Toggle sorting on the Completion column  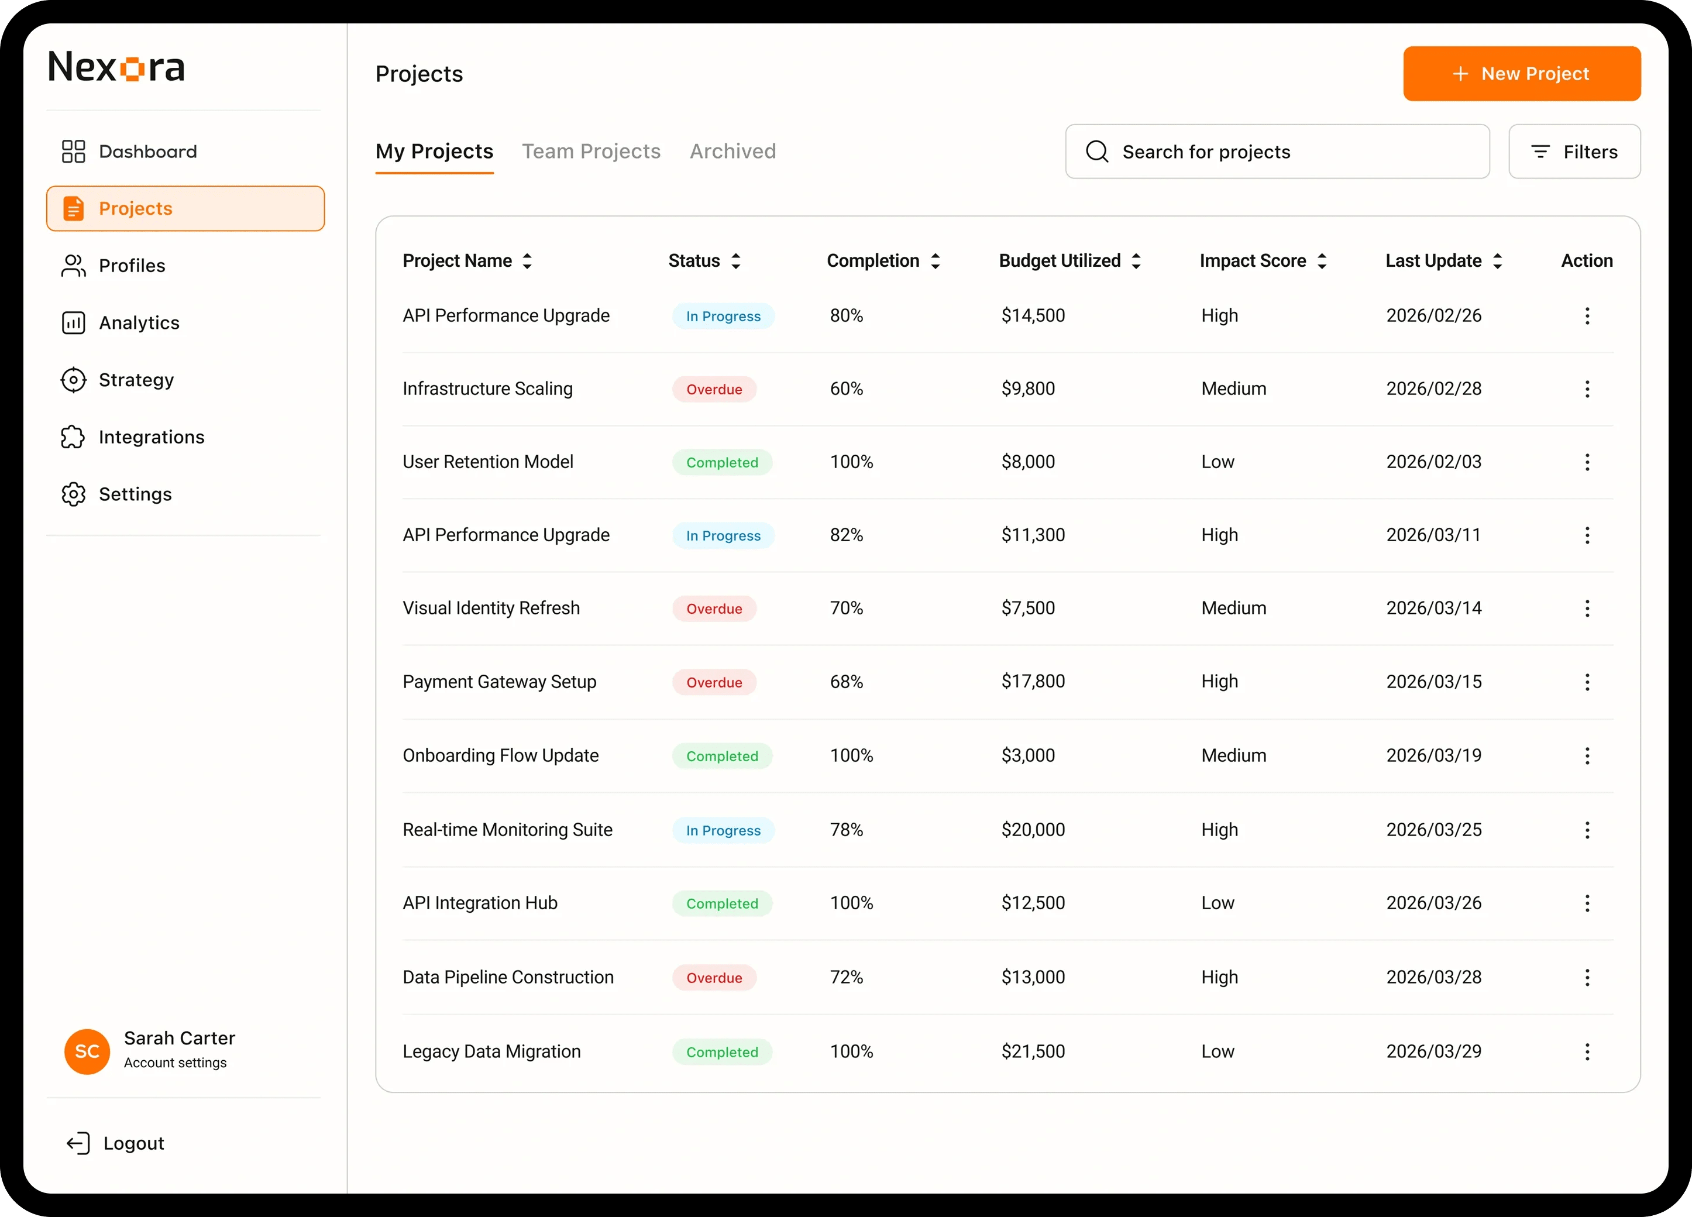(x=935, y=261)
